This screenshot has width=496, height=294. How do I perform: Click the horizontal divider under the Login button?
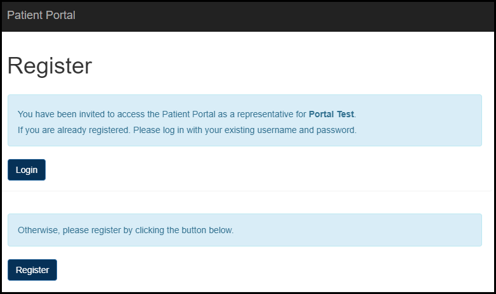click(247, 191)
